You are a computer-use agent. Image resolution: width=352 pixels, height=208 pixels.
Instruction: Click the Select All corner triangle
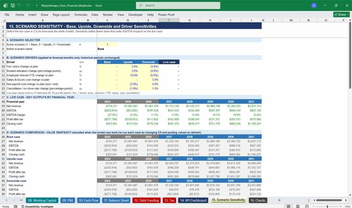click(x=4, y=20)
